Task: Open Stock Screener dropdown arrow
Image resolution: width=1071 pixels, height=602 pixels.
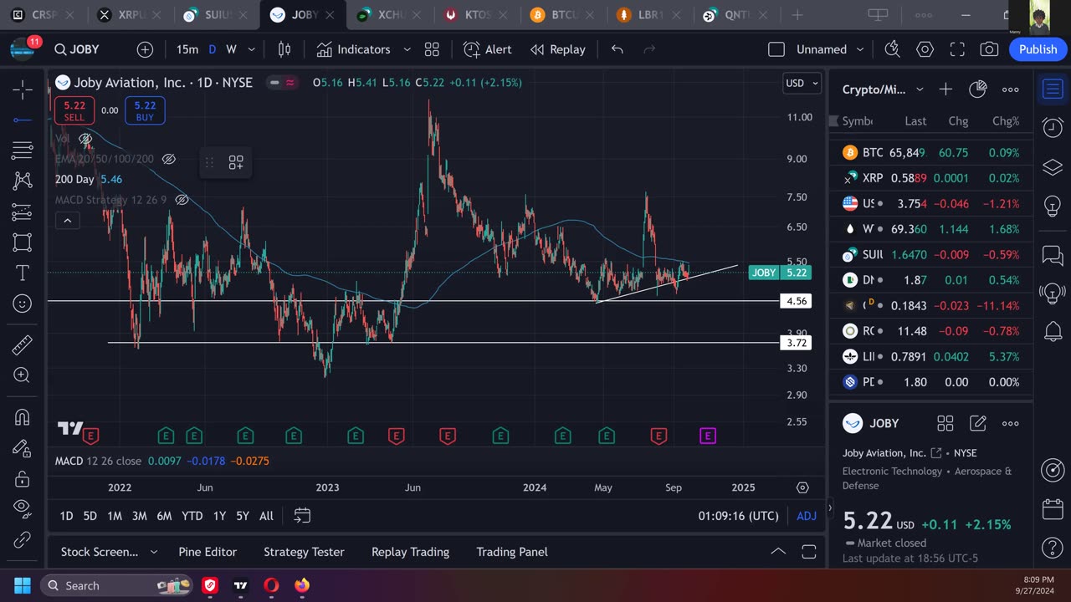Action: (x=153, y=552)
